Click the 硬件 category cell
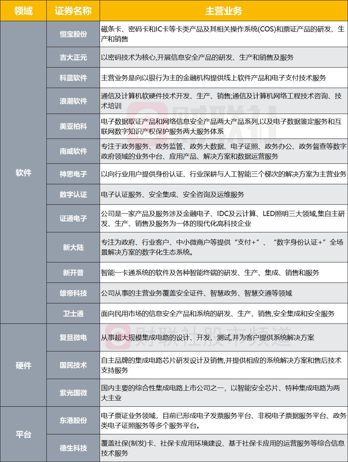The width and height of the screenshot is (348, 462). click(23, 365)
